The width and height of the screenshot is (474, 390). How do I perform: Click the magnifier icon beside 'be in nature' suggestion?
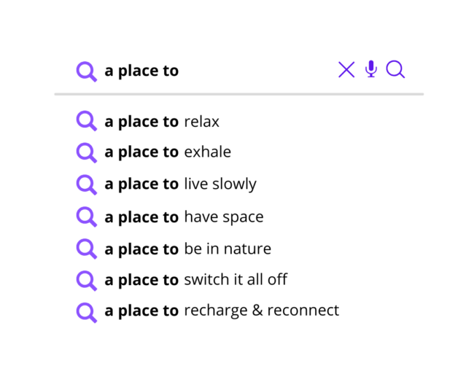click(x=87, y=249)
